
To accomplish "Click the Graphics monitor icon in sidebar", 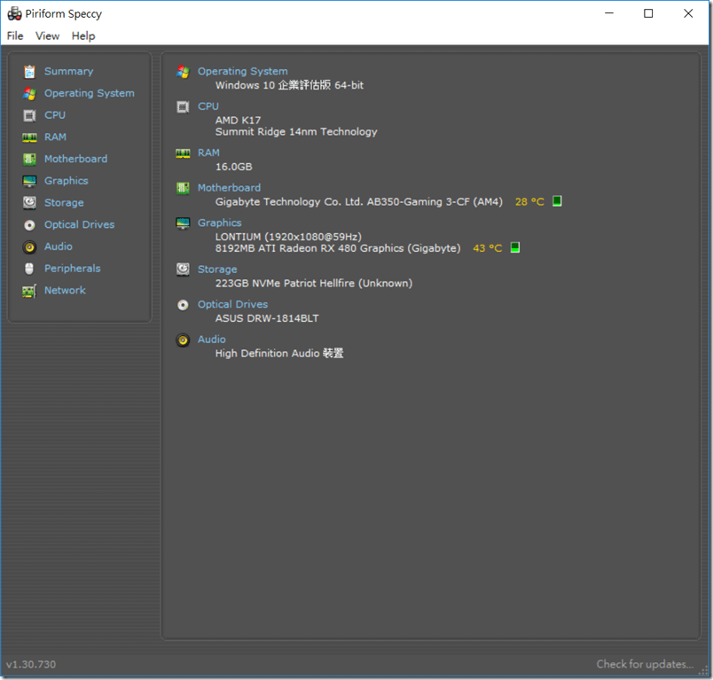I will coord(29,181).
